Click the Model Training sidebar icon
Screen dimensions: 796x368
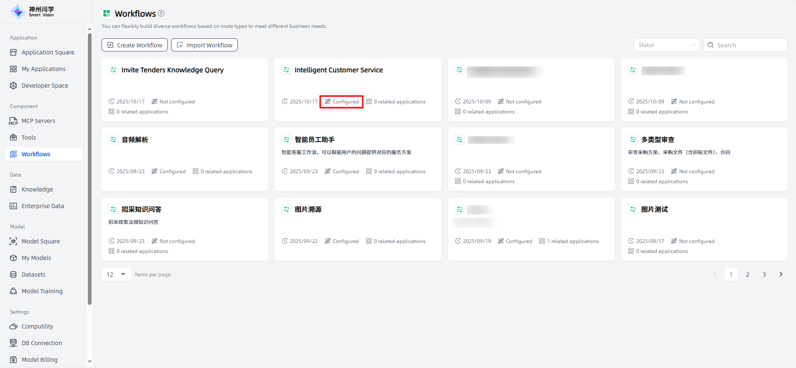pos(13,291)
